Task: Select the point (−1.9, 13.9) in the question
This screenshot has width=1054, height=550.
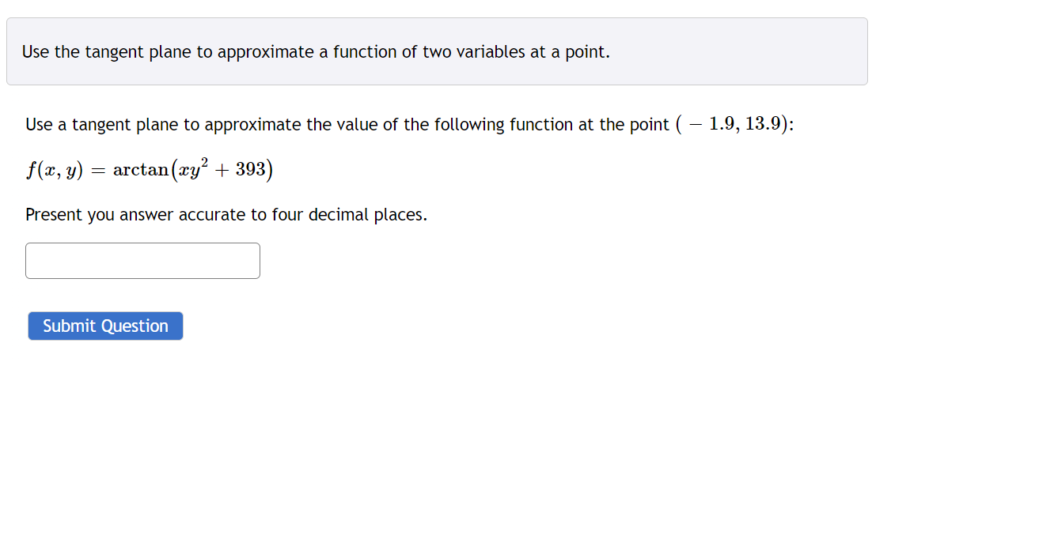Action: point(734,123)
